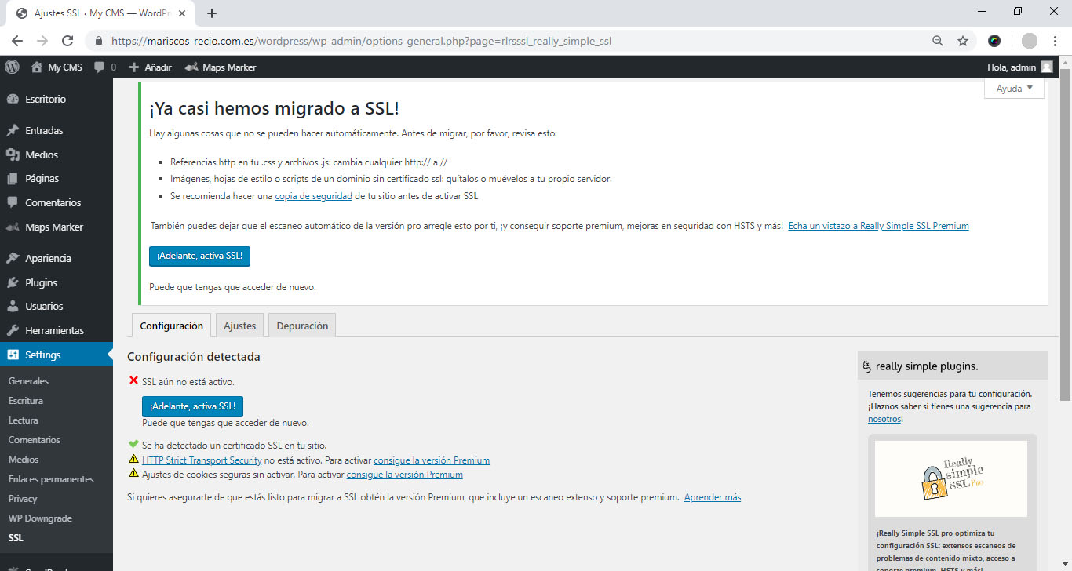The width and height of the screenshot is (1072, 571).
Task: Open the Chrome profile avatar
Action: (1030, 41)
